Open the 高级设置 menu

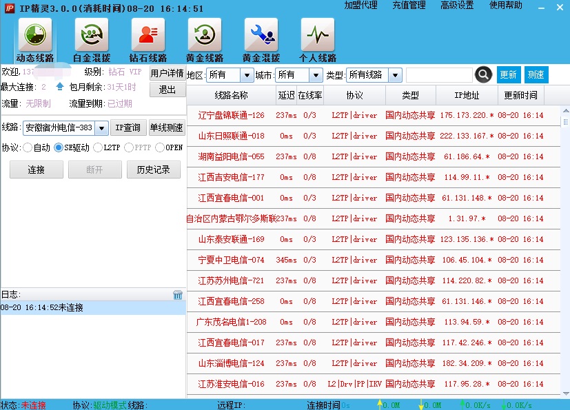[x=457, y=6]
